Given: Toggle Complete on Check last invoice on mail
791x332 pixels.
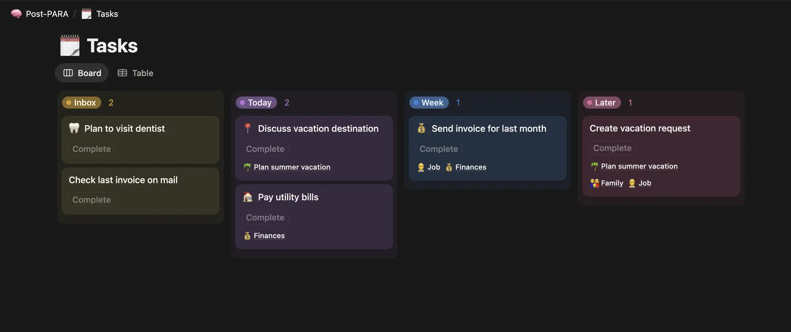Looking at the screenshot, I should coord(92,200).
